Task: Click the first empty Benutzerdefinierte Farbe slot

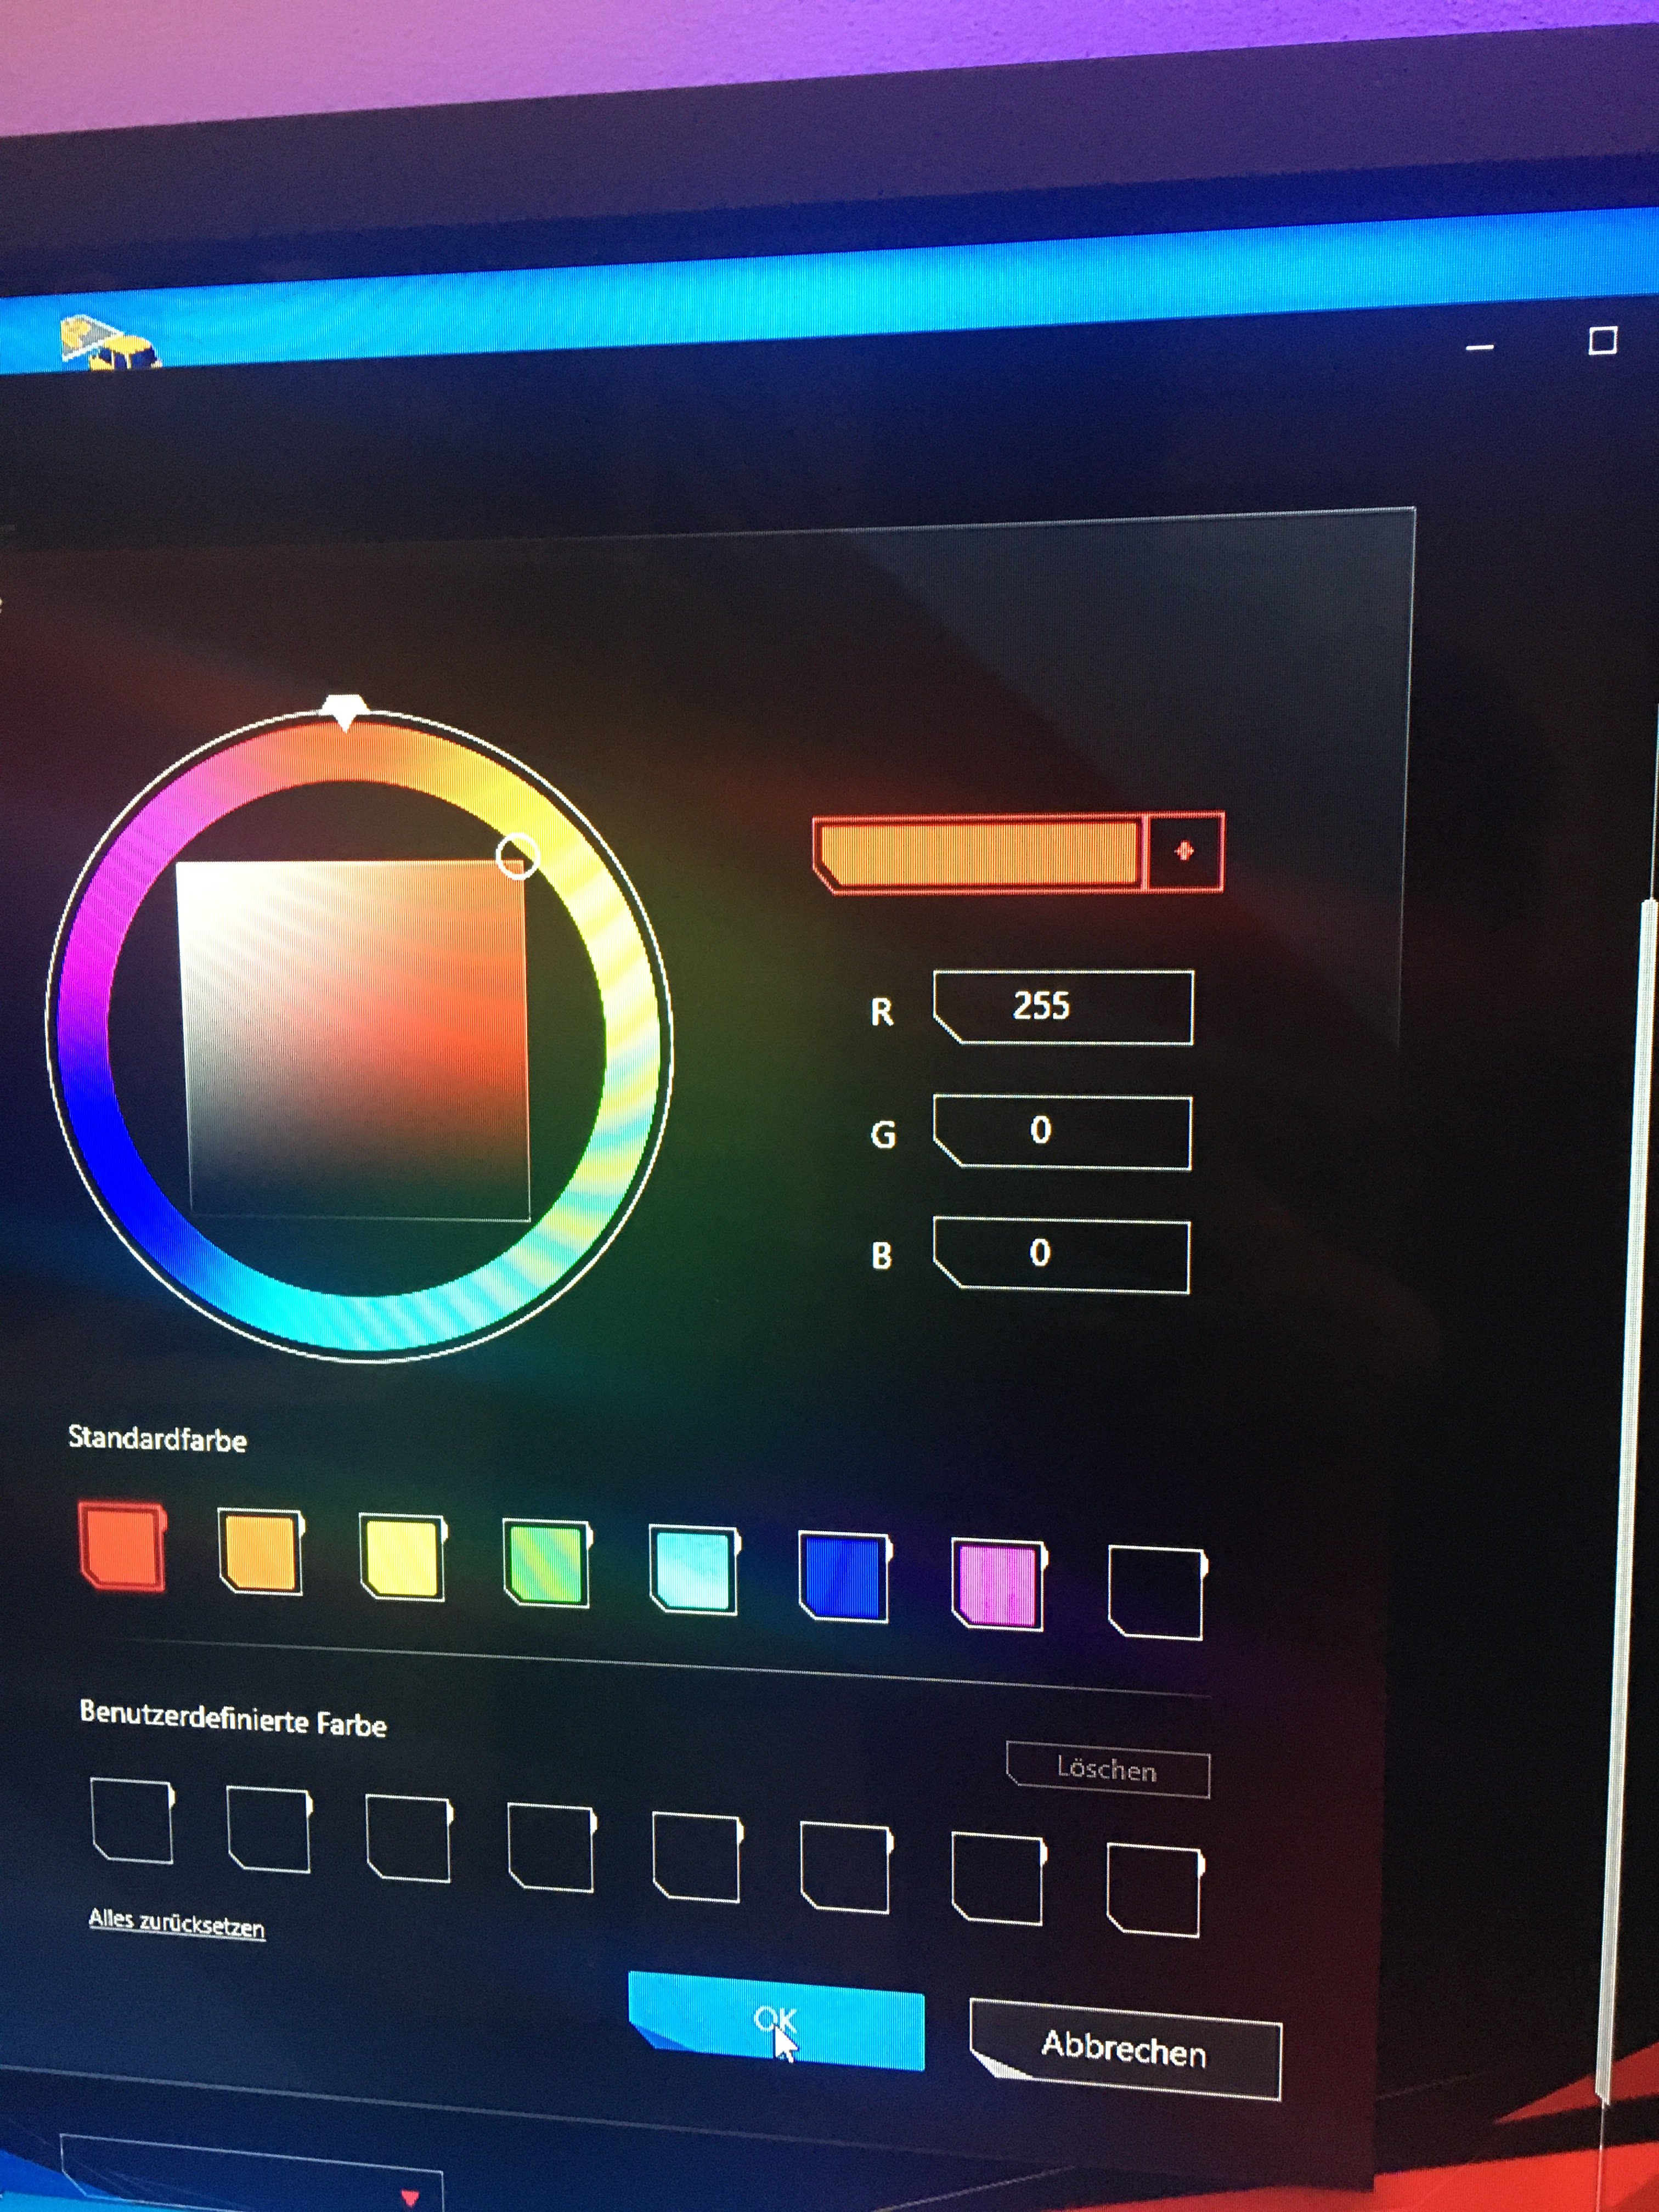Action: 133,1821
